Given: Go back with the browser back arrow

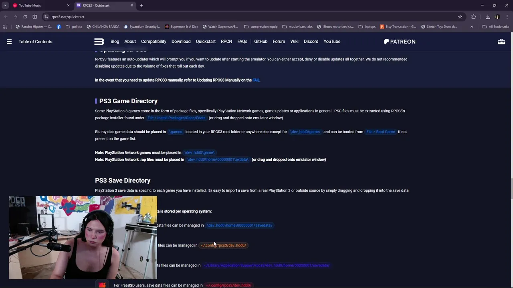Looking at the screenshot, I should [x=6, y=17].
